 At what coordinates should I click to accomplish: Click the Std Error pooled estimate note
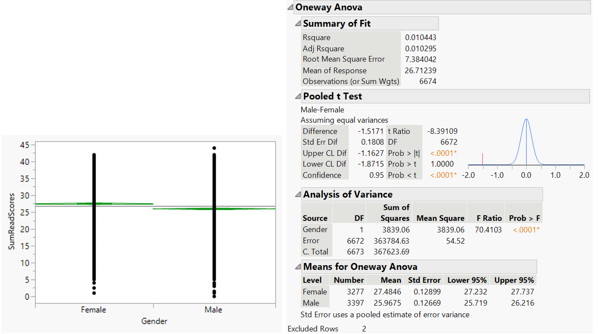[x=385, y=315]
